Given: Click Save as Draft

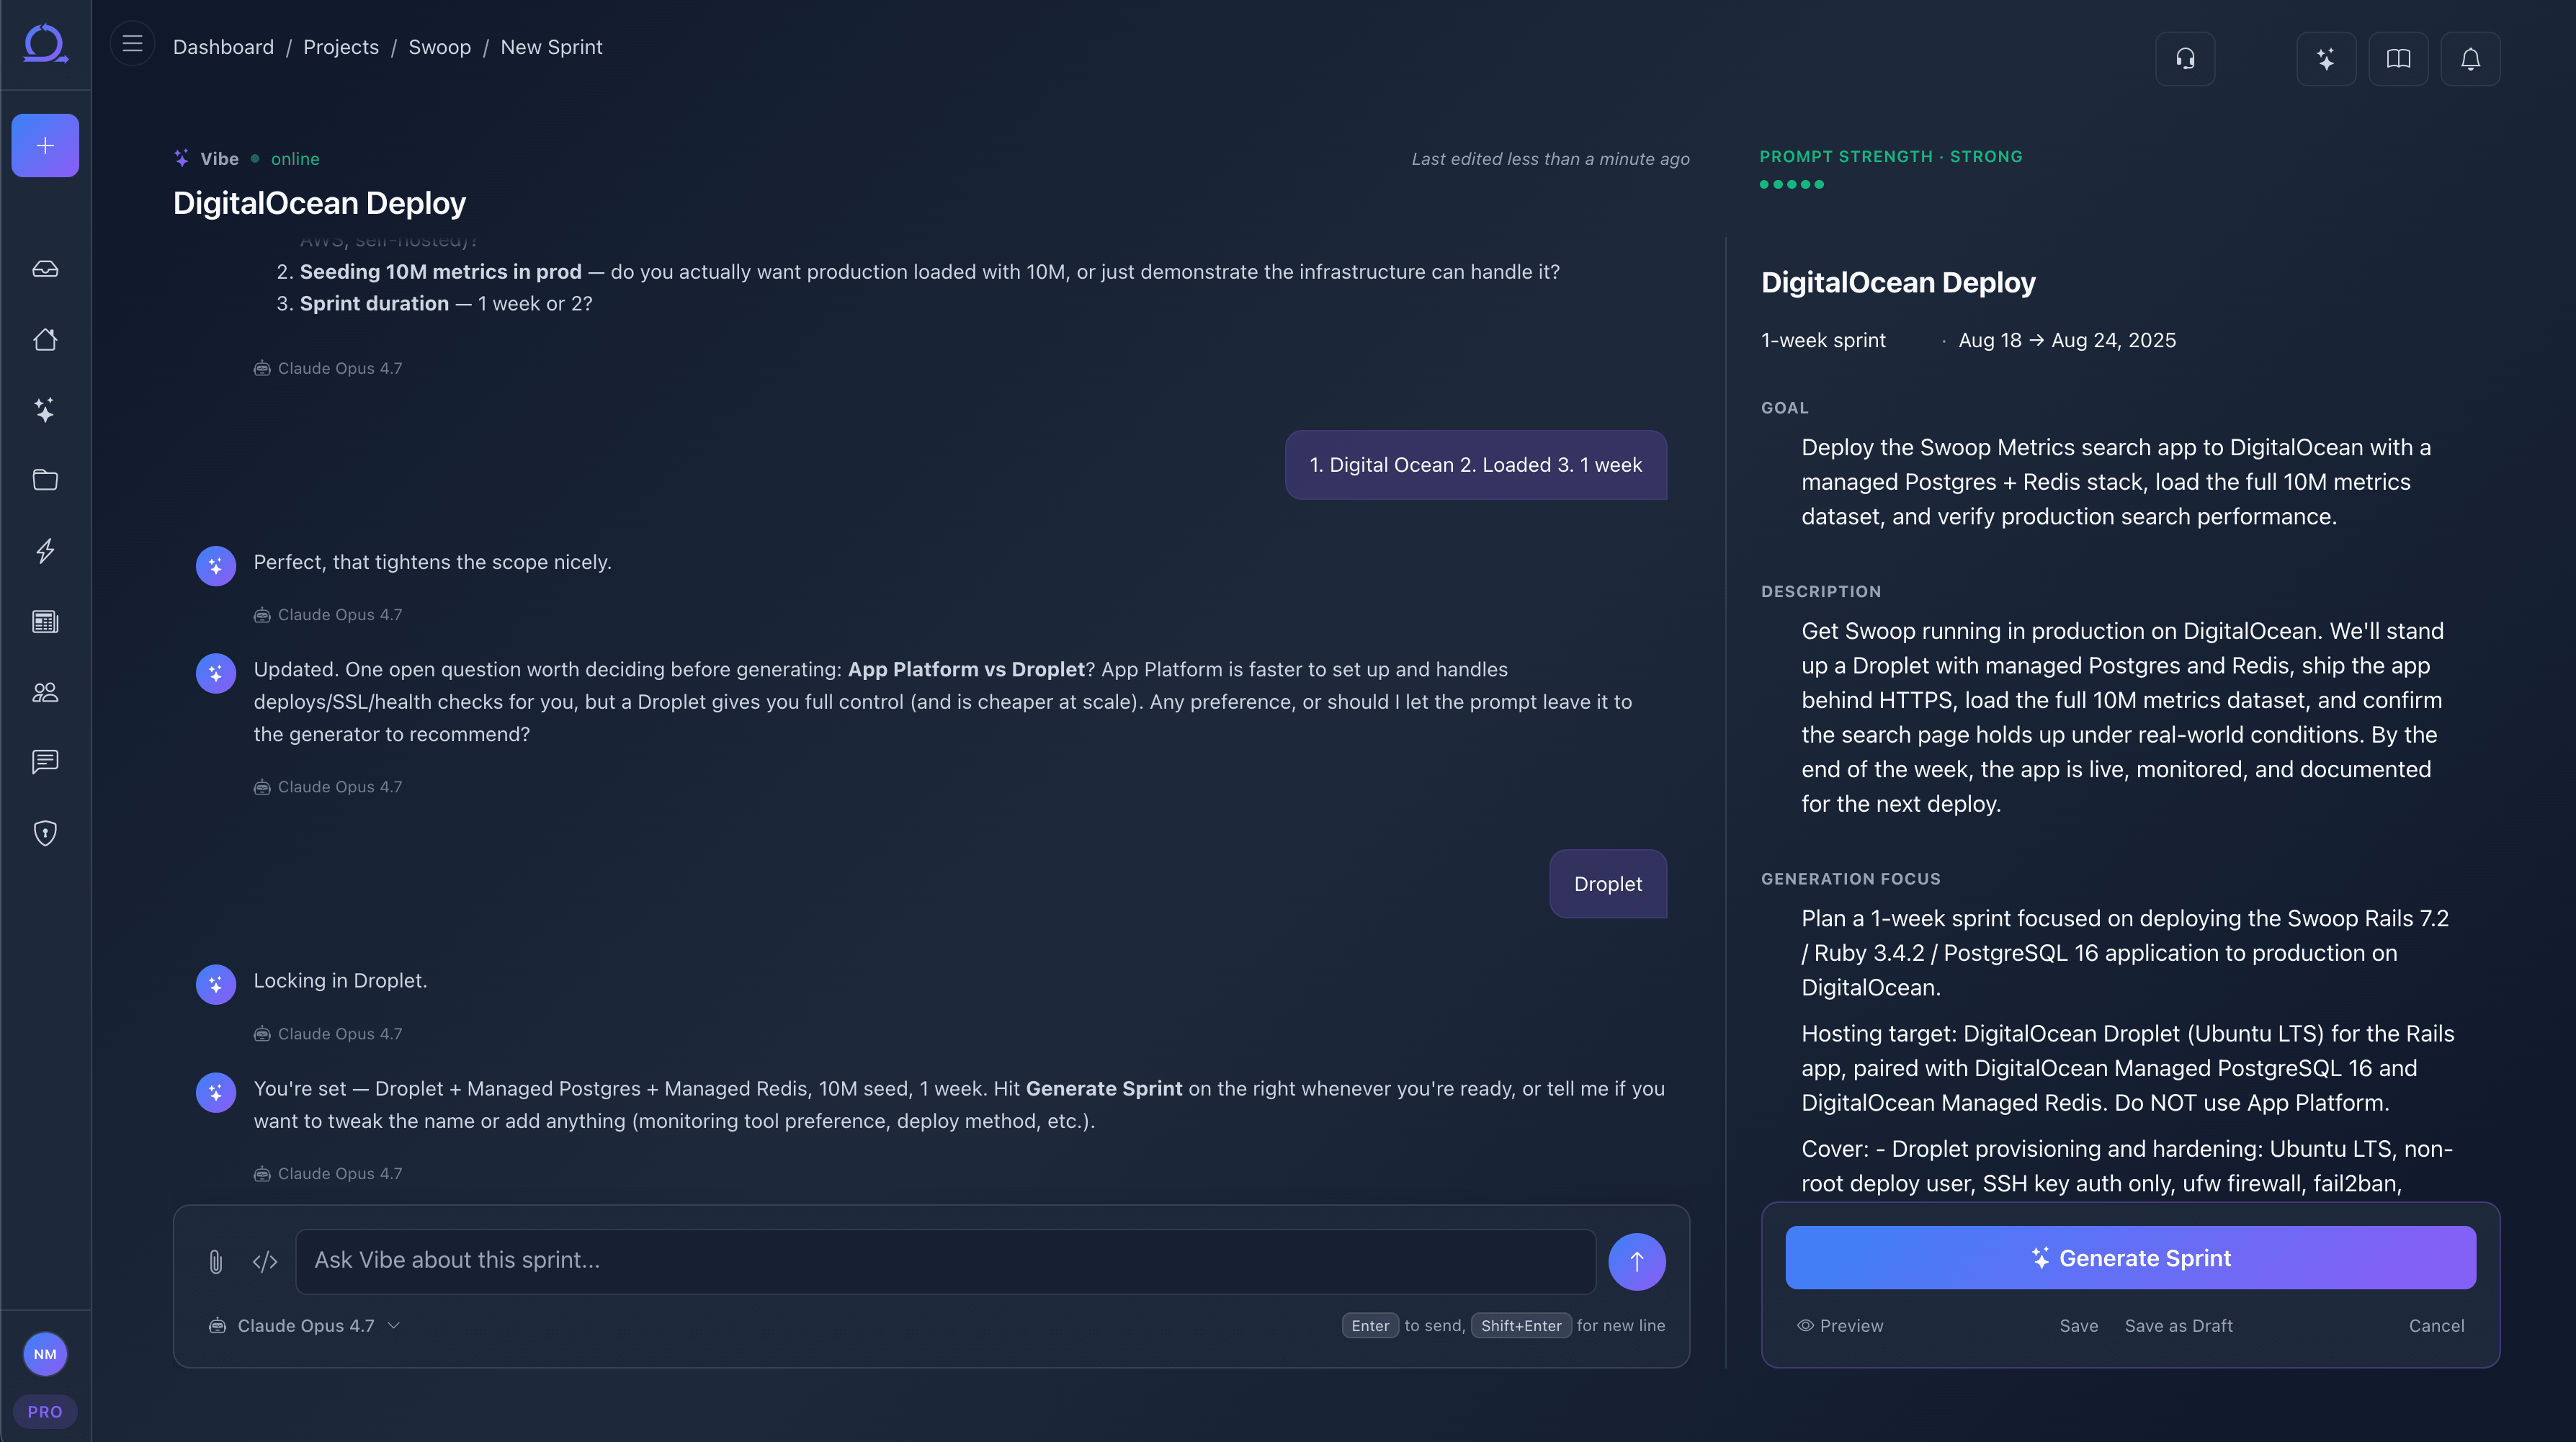Looking at the screenshot, I should tap(2178, 1326).
